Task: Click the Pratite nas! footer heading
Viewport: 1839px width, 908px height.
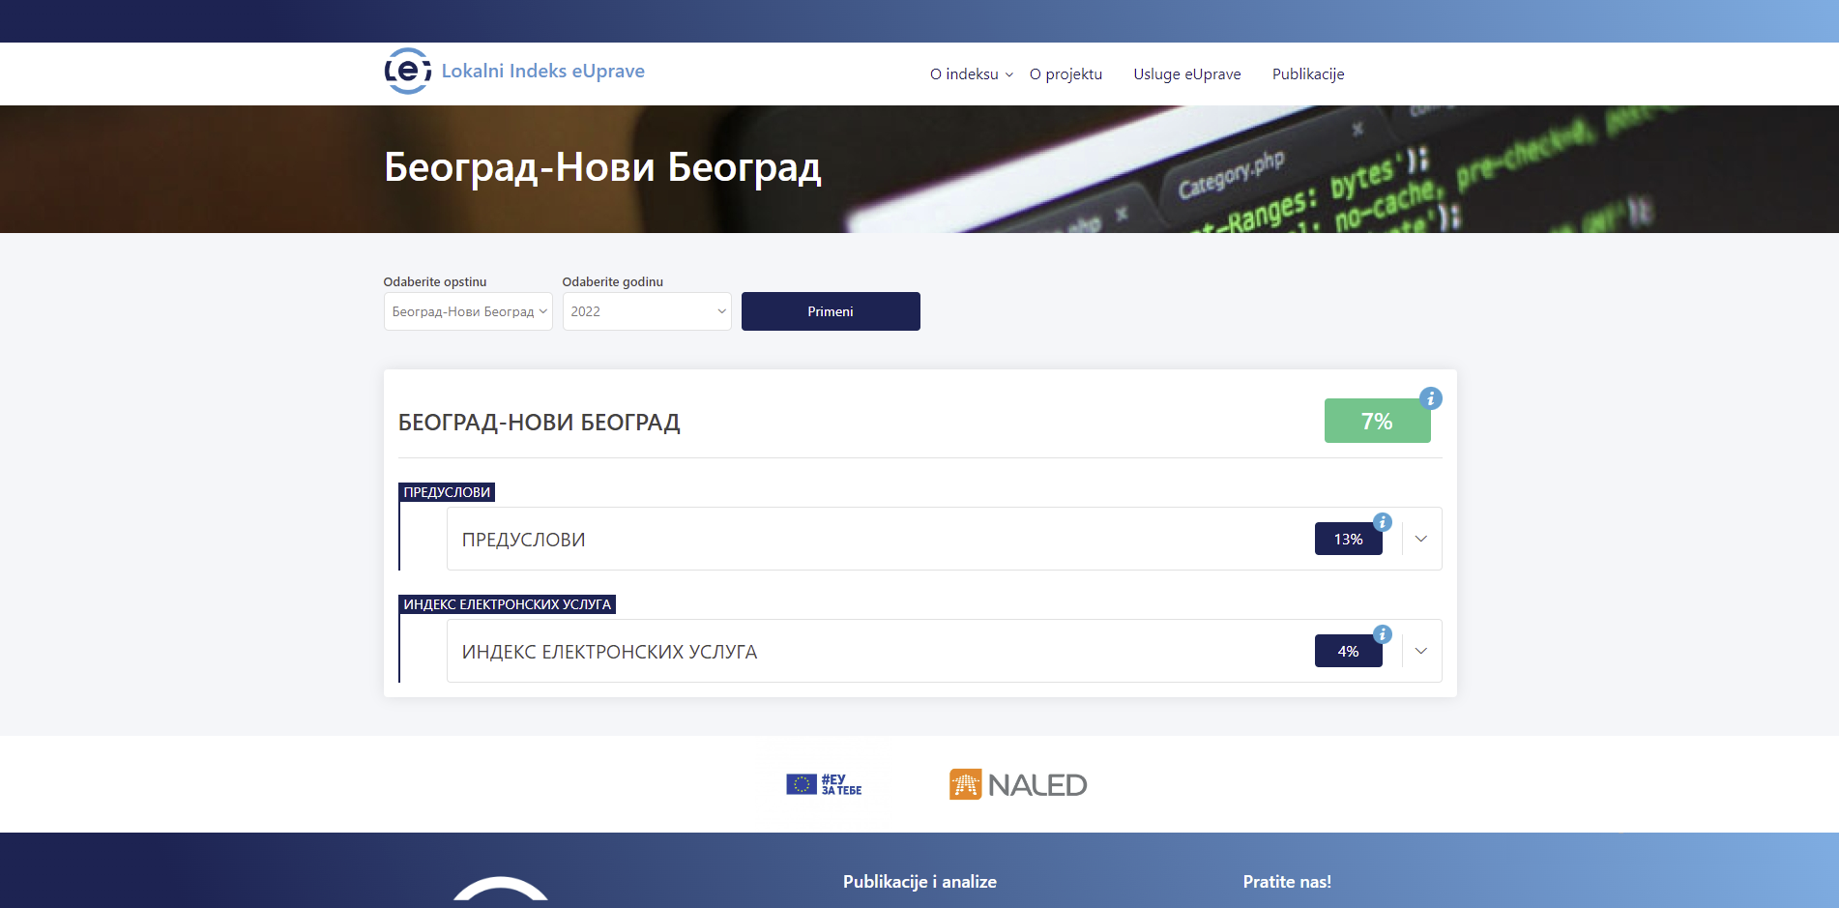Action: pyautogui.click(x=1287, y=882)
